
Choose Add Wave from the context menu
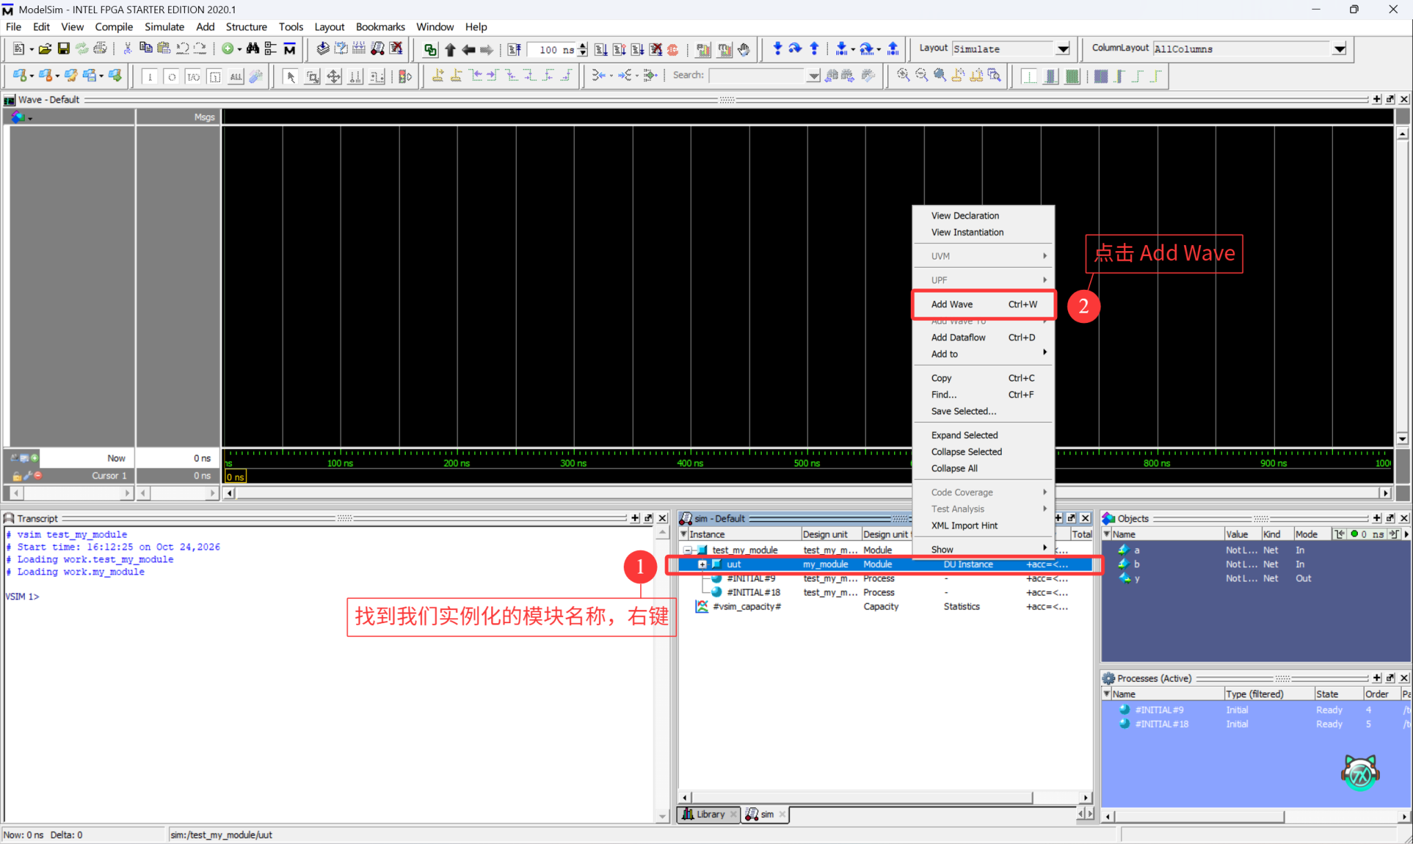click(x=983, y=304)
